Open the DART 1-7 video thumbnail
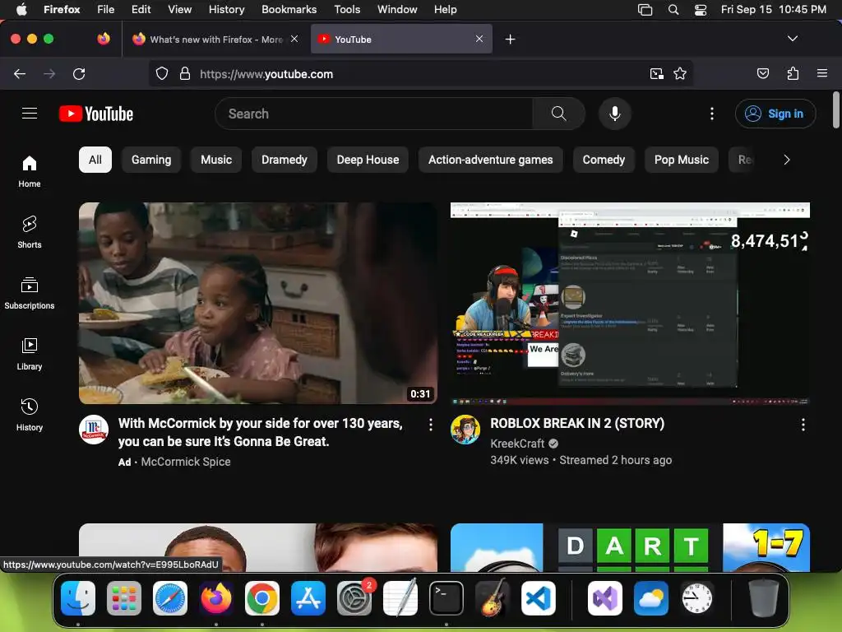 [x=630, y=547]
